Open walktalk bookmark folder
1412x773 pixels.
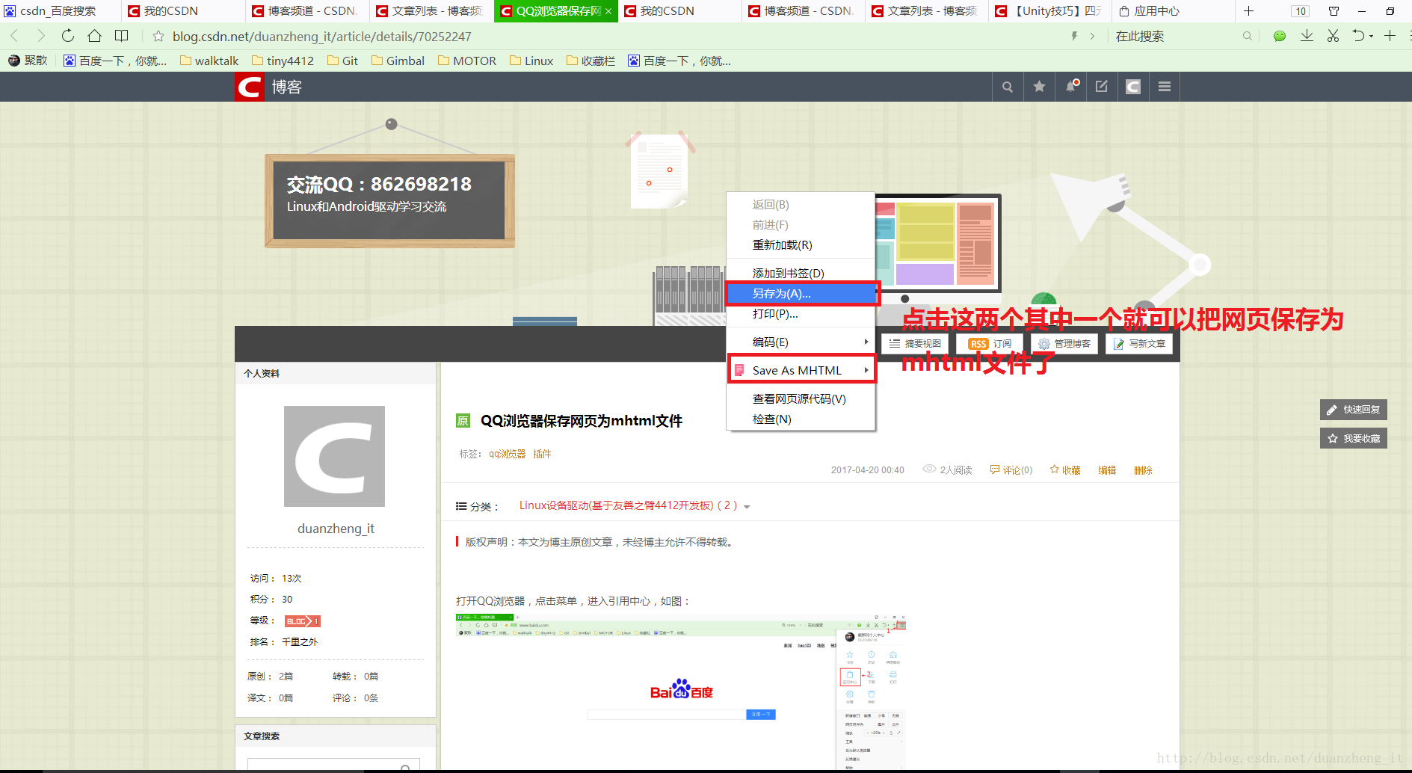pyautogui.click(x=209, y=61)
